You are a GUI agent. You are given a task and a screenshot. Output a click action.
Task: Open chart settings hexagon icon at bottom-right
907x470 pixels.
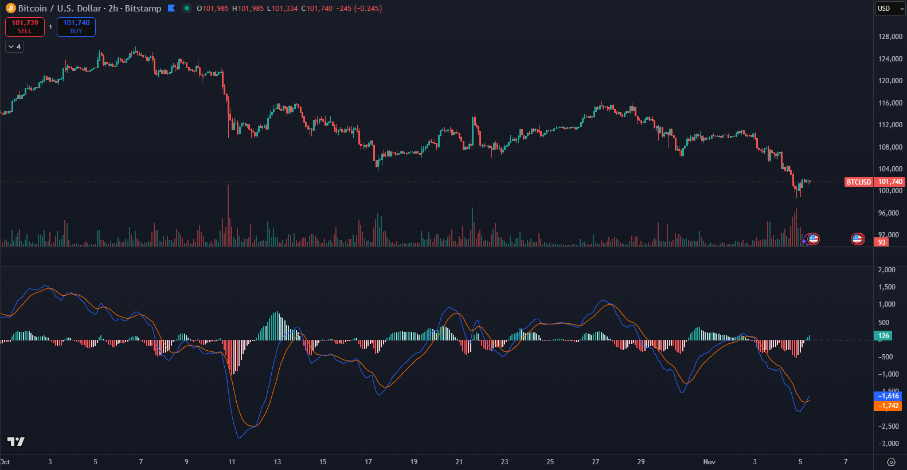tap(890, 462)
